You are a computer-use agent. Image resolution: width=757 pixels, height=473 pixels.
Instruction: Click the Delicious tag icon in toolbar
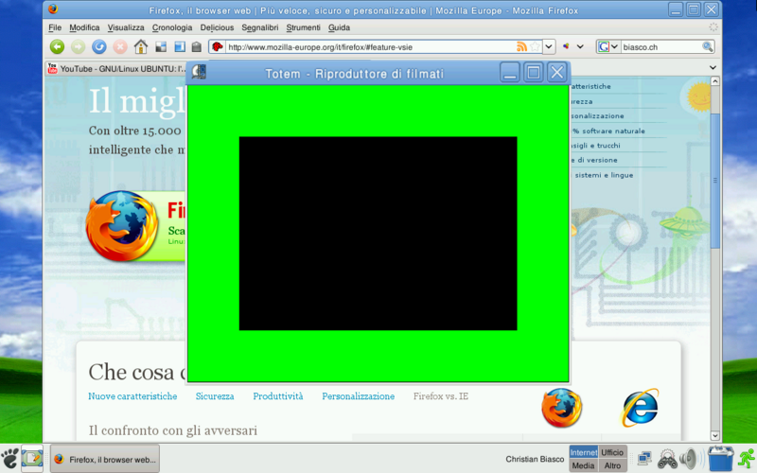point(566,46)
